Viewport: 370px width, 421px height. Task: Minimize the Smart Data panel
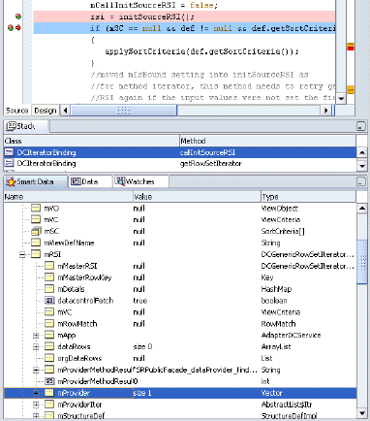[360, 181]
